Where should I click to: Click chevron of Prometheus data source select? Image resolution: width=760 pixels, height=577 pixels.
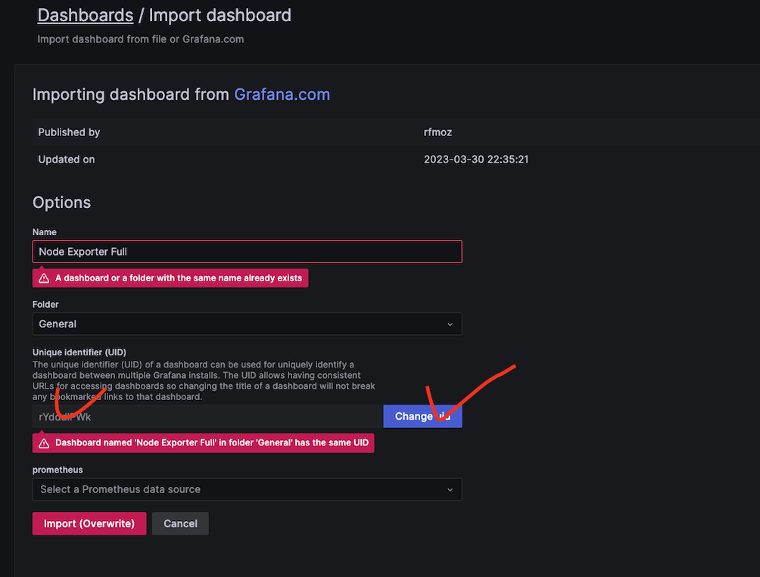(450, 490)
